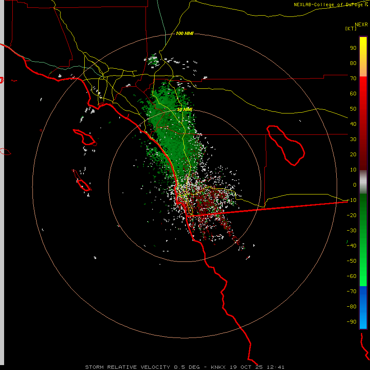Click the -30 value on the velocity scale
Viewport: 370px width, 370px height.
351,231
